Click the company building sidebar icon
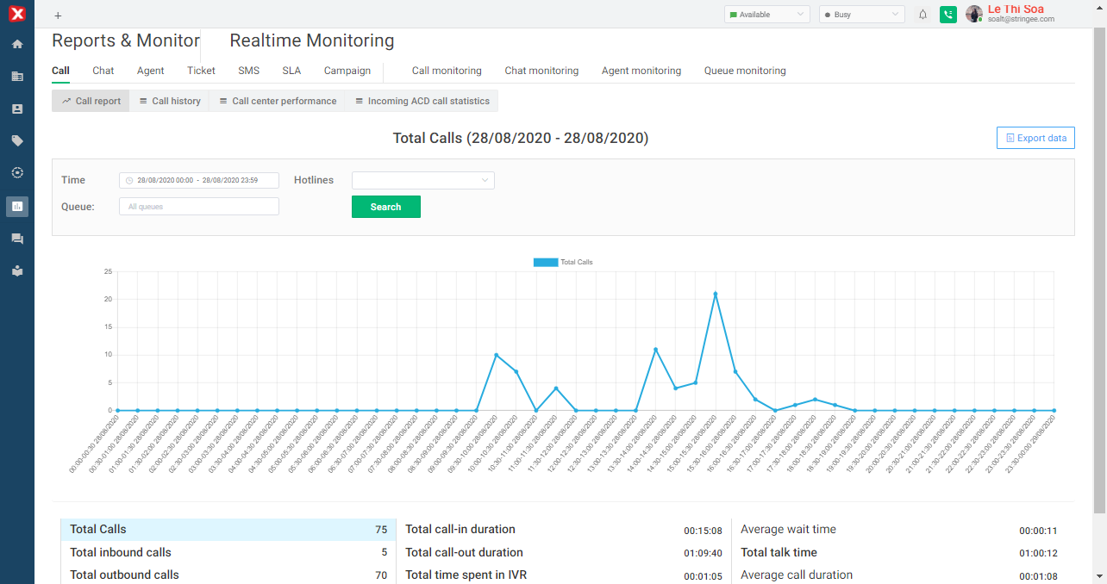The width and height of the screenshot is (1107, 584). pyautogui.click(x=17, y=77)
